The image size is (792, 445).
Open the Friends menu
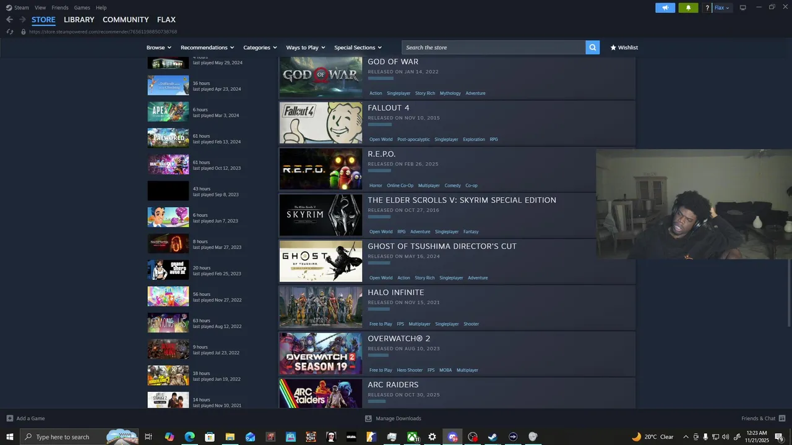pos(60,7)
